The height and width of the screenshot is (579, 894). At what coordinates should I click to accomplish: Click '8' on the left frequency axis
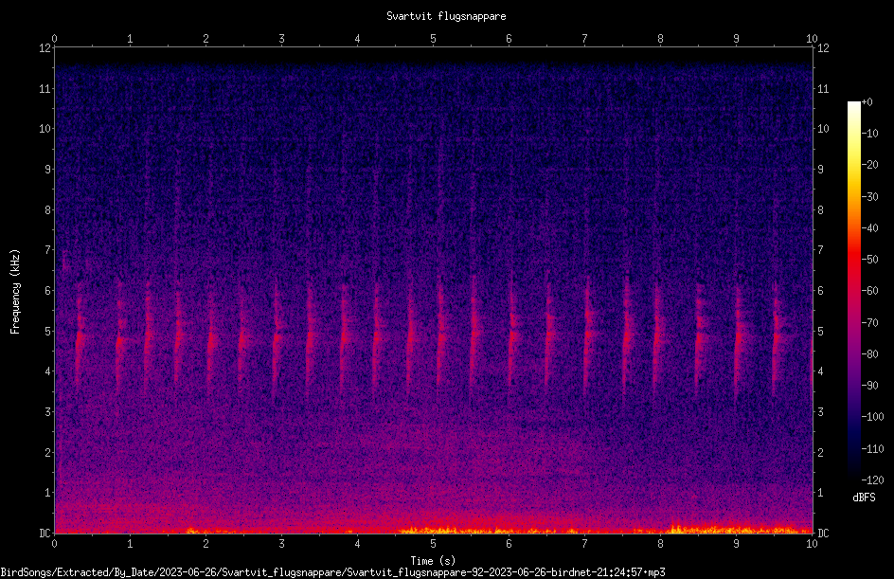[x=48, y=210]
